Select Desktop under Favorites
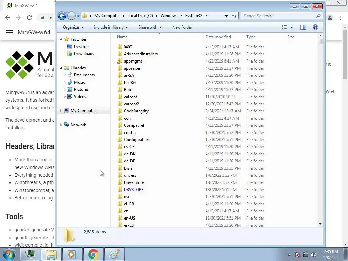The image size is (348, 261). pyautogui.click(x=81, y=46)
